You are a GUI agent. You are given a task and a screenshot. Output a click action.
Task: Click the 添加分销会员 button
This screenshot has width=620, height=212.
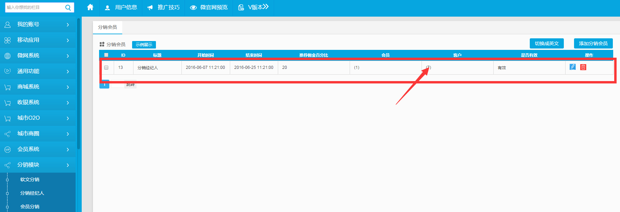[x=593, y=43]
